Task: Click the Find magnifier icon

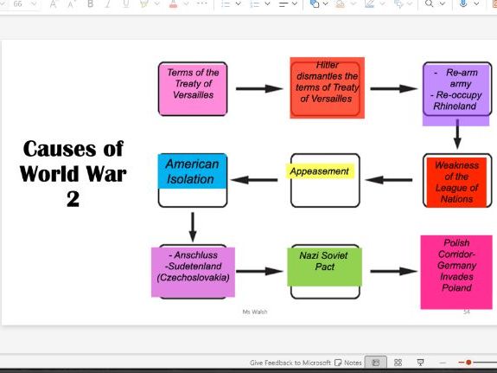Action: tap(430, 3)
